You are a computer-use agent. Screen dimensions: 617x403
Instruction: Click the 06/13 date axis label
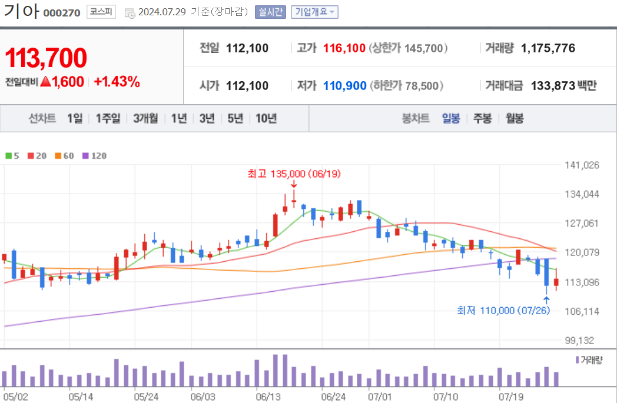click(x=268, y=397)
